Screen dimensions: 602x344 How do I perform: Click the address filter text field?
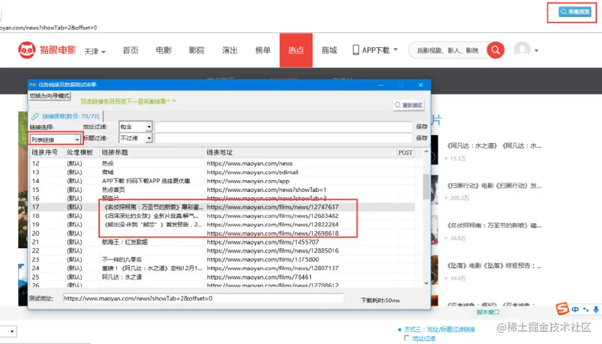[283, 127]
